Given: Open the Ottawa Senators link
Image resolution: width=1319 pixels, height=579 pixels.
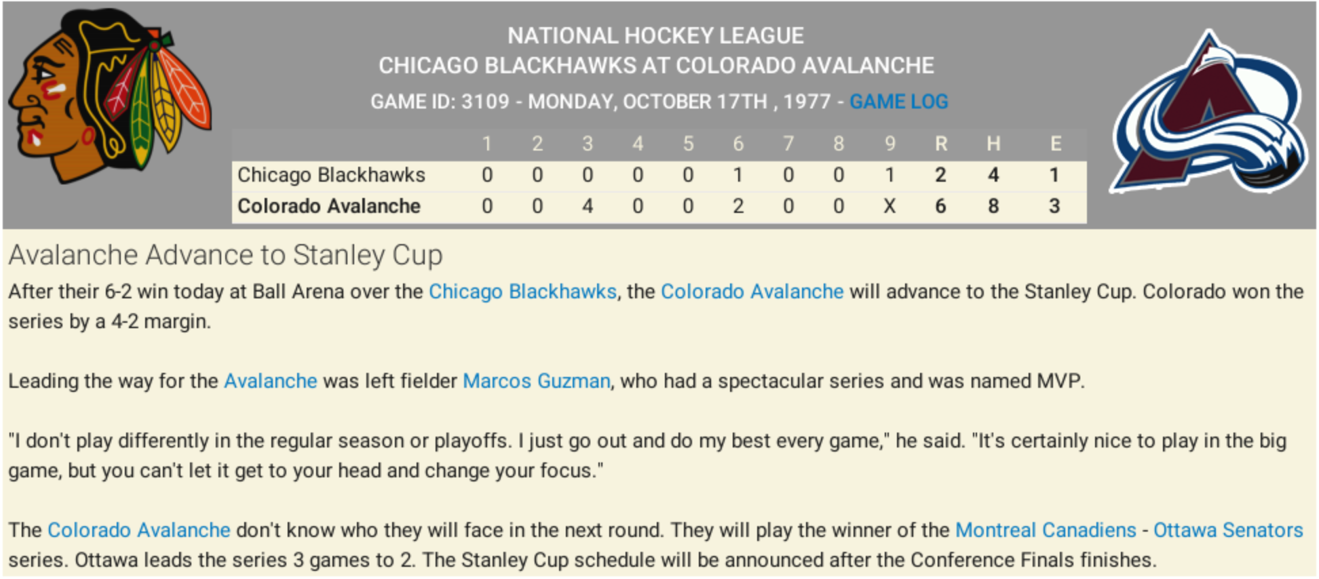Looking at the screenshot, I should click(1228, 530).
